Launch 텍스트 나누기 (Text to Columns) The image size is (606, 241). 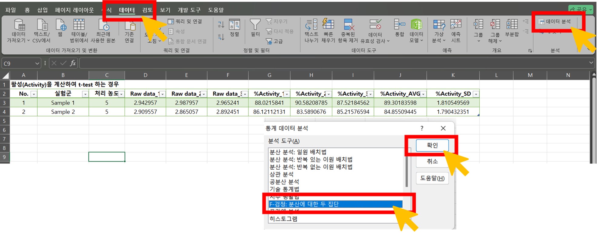coord(311,31)
